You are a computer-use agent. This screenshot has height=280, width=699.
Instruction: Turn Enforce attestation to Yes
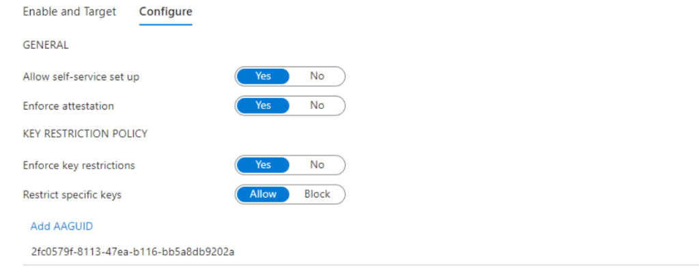[263, 106]
